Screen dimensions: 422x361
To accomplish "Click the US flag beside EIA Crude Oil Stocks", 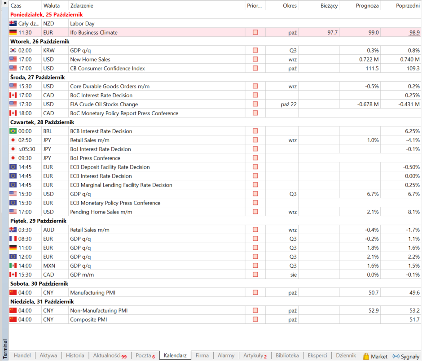I will coord(13,104).
